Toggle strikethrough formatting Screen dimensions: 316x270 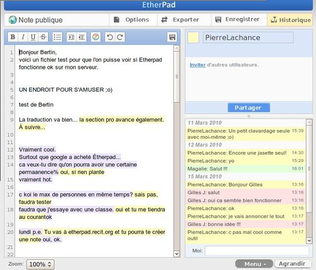(x=43, y=37)
